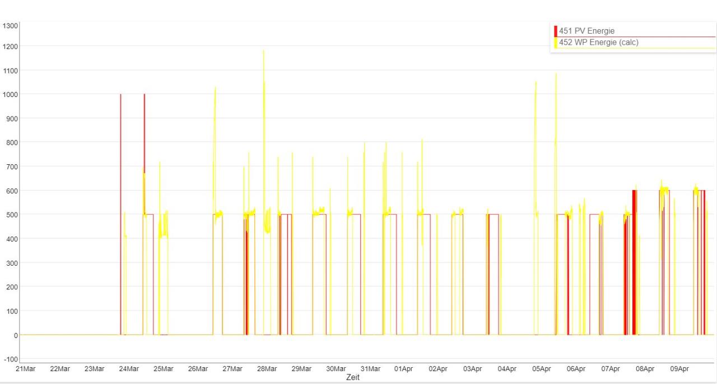Click the Zeit axis title
The width and height of the screenshot is (717, 384).
pyautogui.click(x=353, y=378)
